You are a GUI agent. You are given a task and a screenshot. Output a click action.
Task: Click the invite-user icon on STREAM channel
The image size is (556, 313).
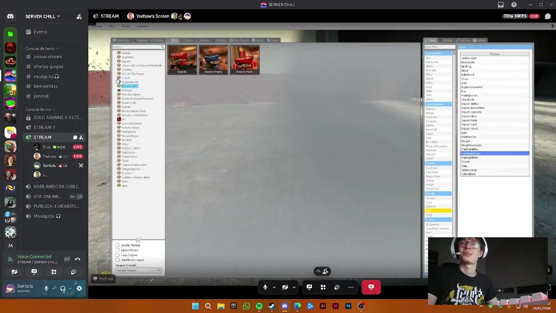[81, 137]
